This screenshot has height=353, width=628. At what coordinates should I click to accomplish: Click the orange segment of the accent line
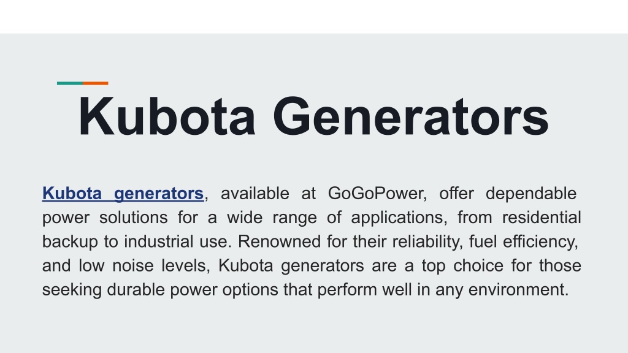pyautogui.click(x=95, y=83)
